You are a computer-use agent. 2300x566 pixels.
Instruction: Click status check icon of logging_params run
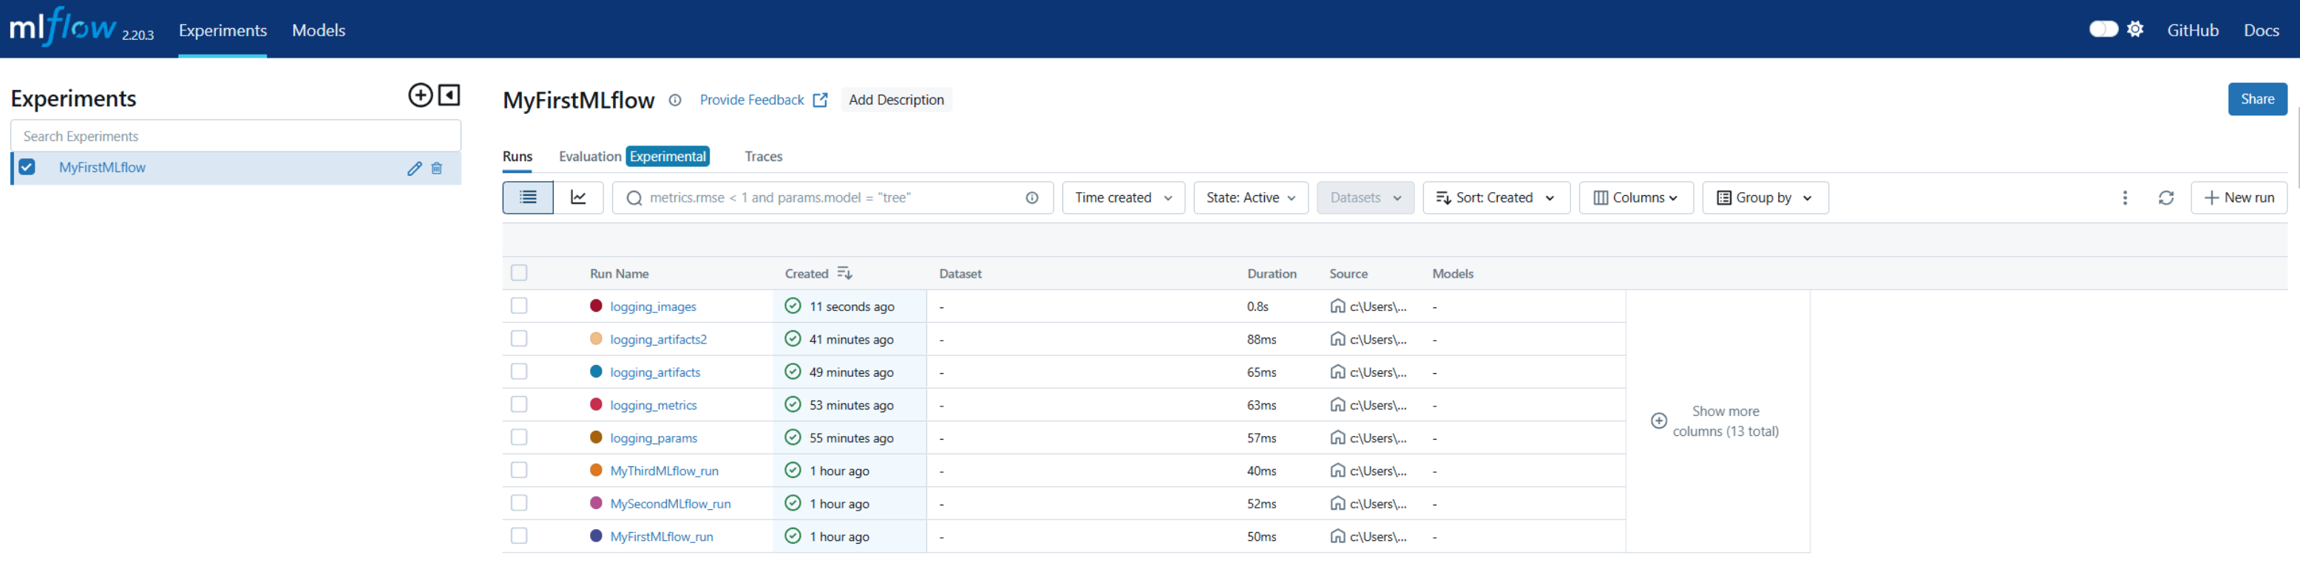point(792,437)
